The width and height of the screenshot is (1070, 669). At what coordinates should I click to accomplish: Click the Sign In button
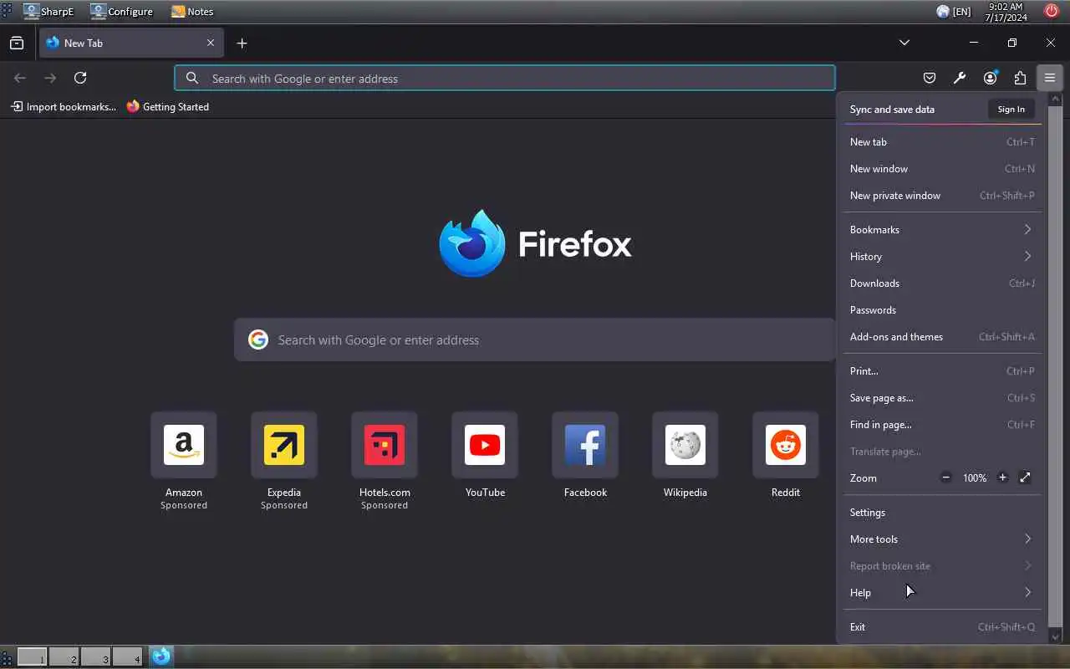point(1011,109)
